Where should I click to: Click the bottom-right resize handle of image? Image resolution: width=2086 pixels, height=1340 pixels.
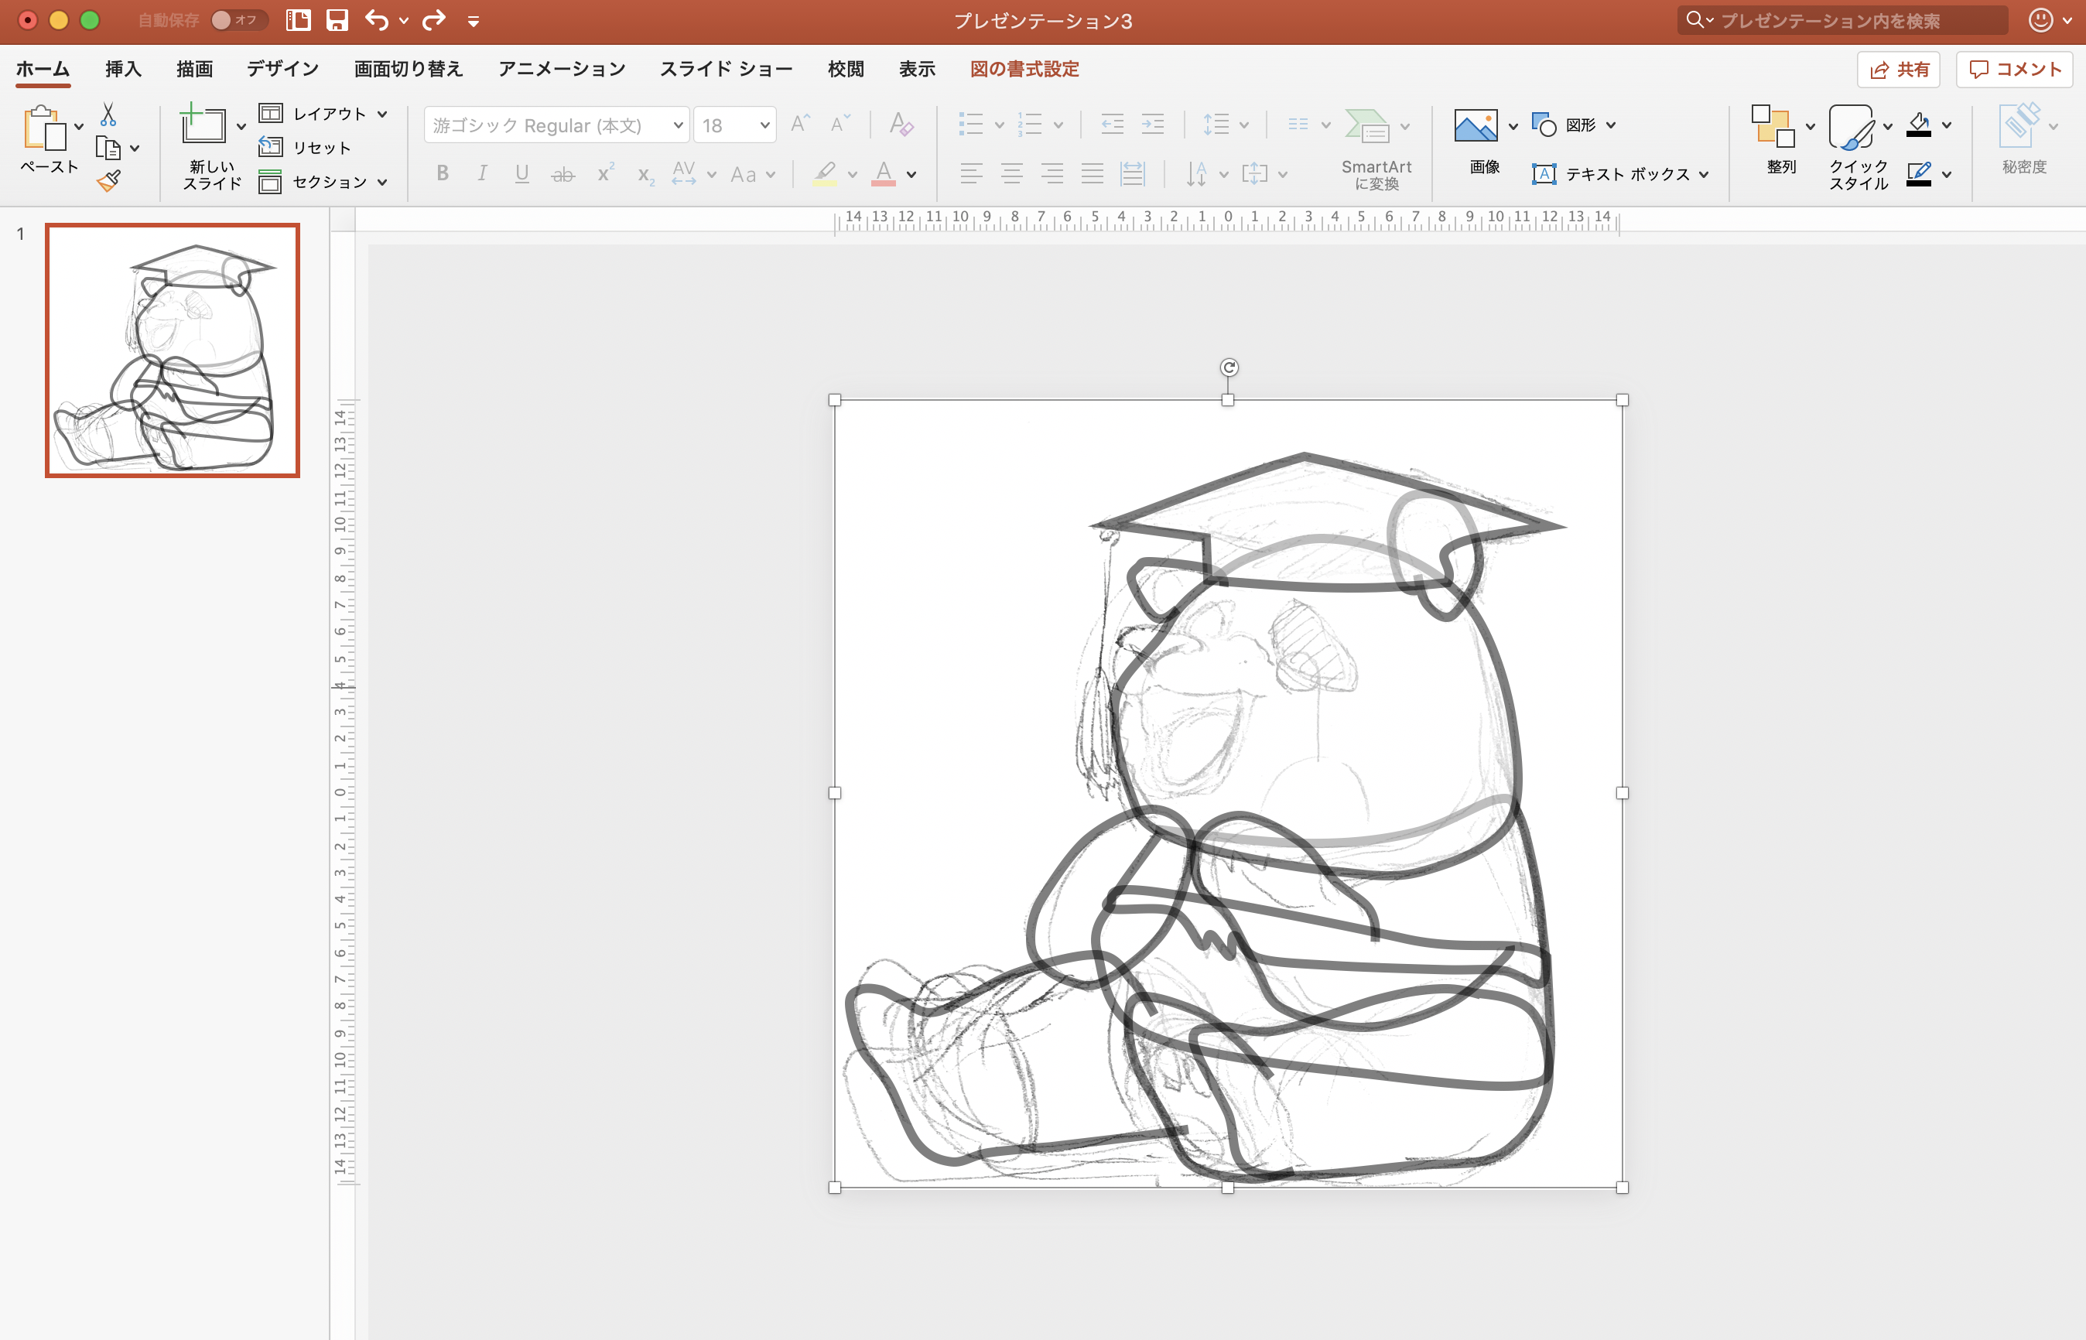pyautogui.click(x=1623, y=1188)
